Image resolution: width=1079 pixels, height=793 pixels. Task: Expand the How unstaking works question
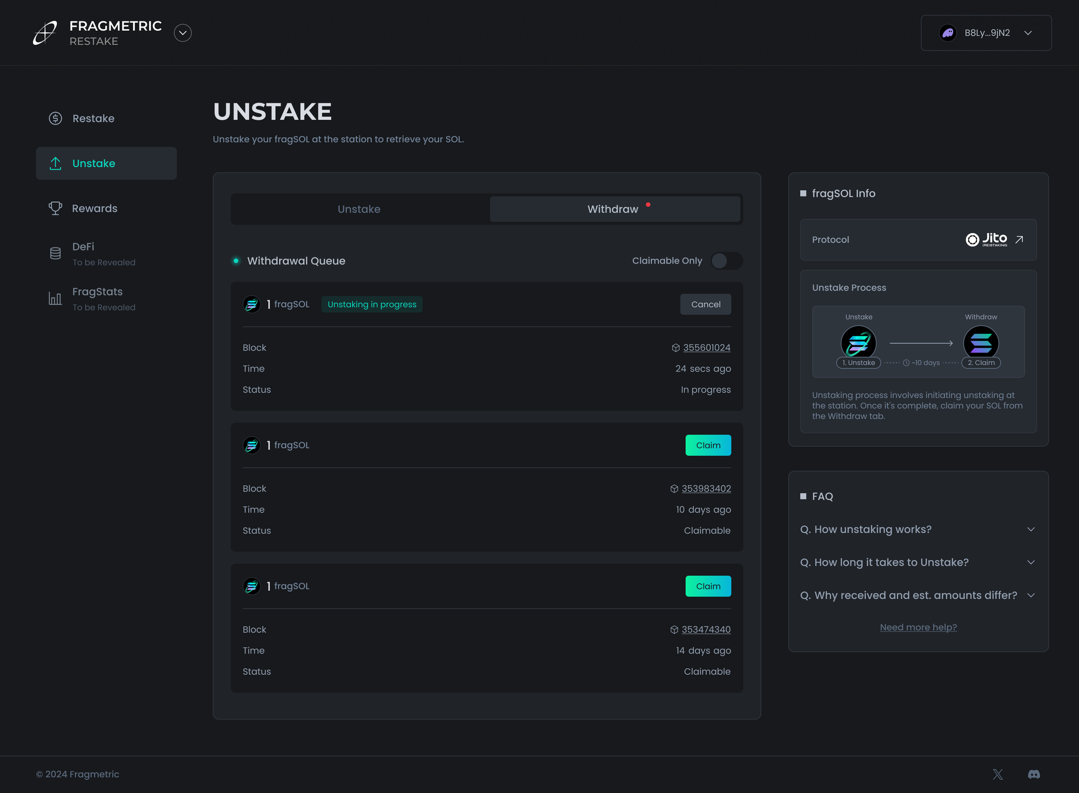tap(918, 530)
